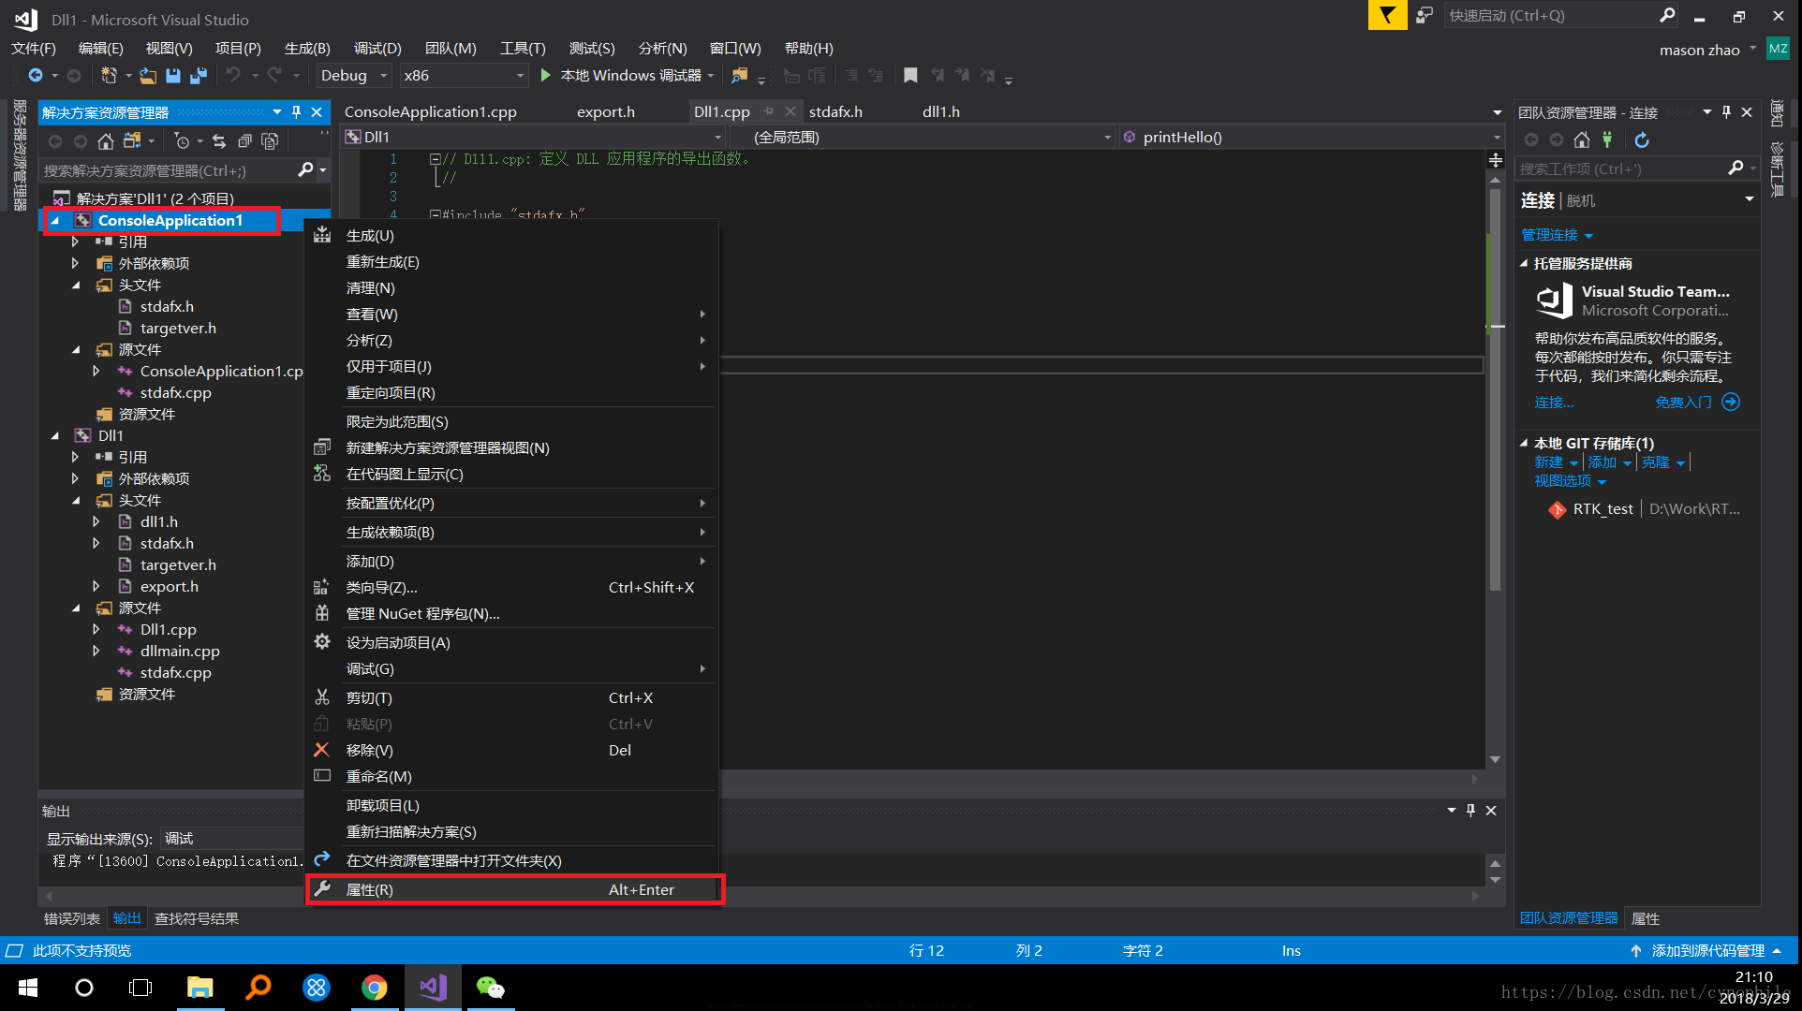Click the 连接... link in Team Explorer
Image resolution: width=1802 pixels, height=1011 pixels.
pyautogui.click(x=1554, y=403)
